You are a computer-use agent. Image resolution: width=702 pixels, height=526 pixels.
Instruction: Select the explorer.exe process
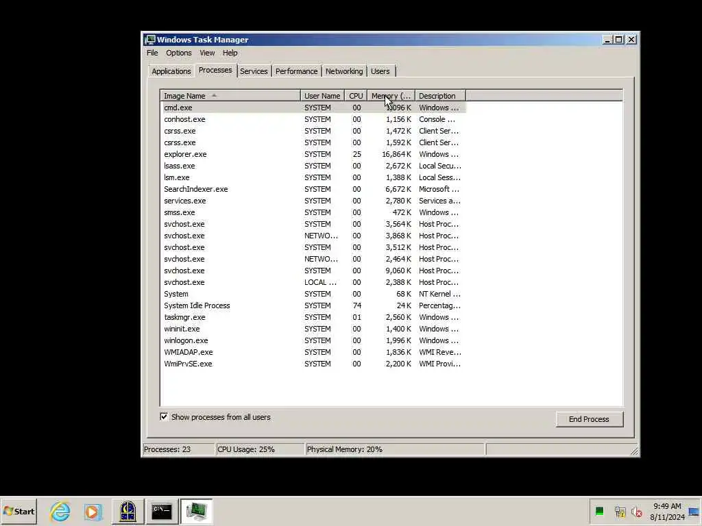[313, 154]
